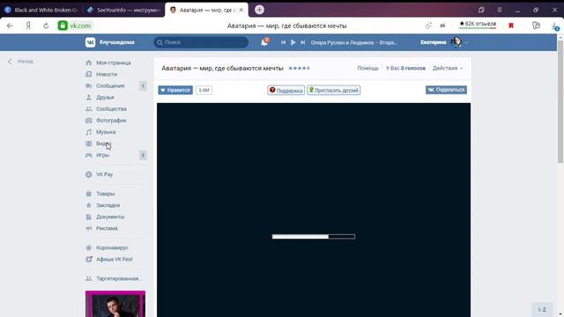This screenshot has height=317, width=564.
Task: Click the app star rating
Action: pyautogui.click(x=299, y=69)
